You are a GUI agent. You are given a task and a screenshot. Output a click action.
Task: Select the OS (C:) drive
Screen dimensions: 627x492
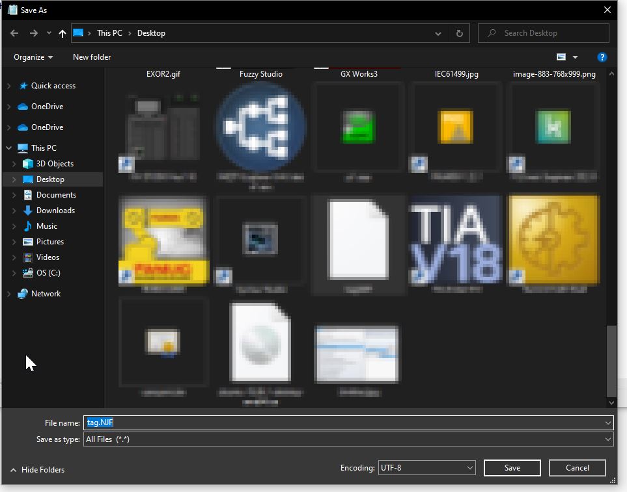point(48,272)
